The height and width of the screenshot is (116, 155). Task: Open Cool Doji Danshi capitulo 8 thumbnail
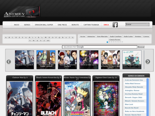(132, 60)
